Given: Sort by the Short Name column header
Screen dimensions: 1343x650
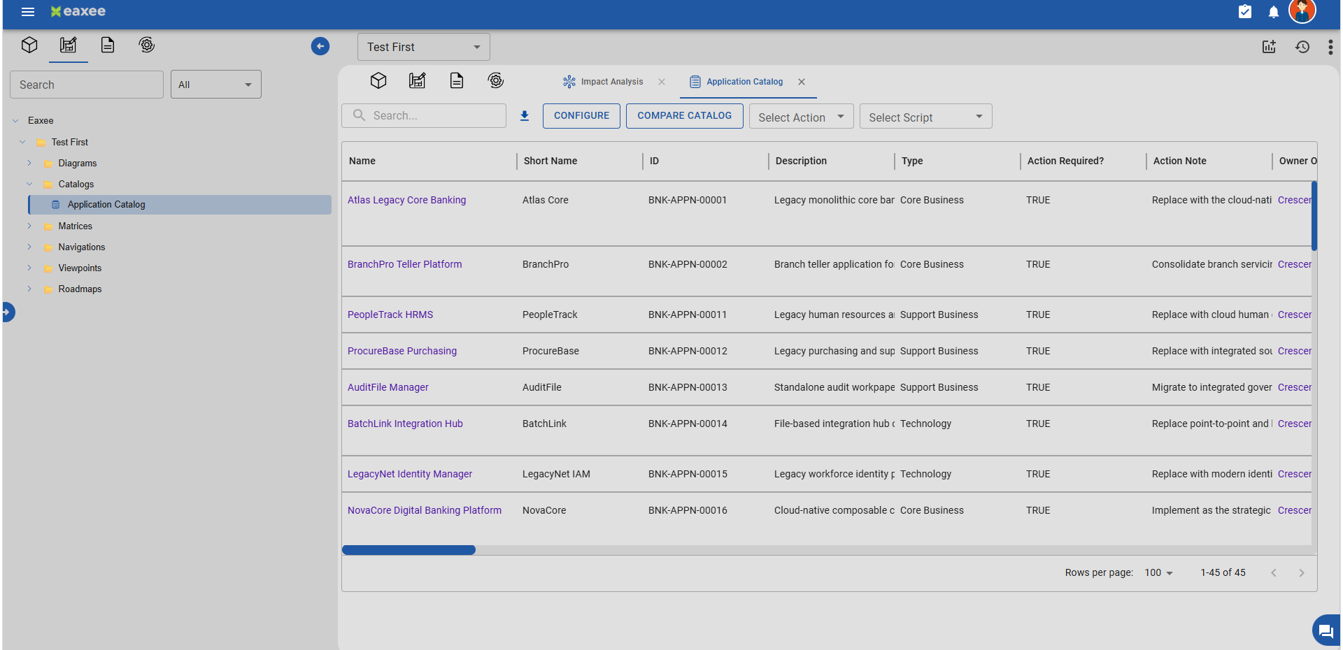Looking at the screenshot, I should coord(550,161).
